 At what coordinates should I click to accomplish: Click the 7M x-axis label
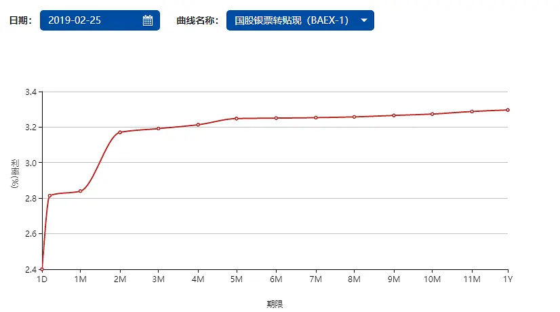pos(316,279)
